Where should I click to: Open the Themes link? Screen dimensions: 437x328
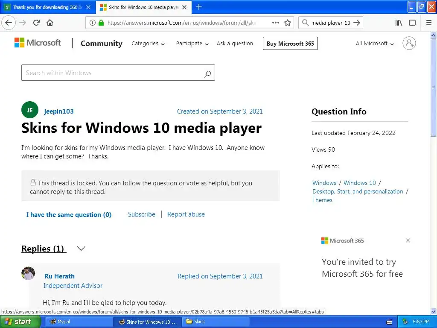[x=322, y=200]
